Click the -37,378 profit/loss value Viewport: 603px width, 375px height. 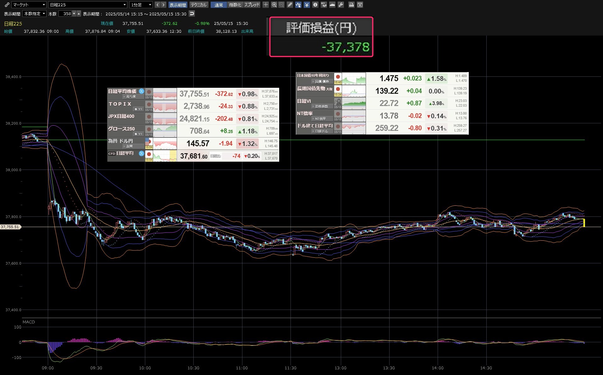coord(346,47)
